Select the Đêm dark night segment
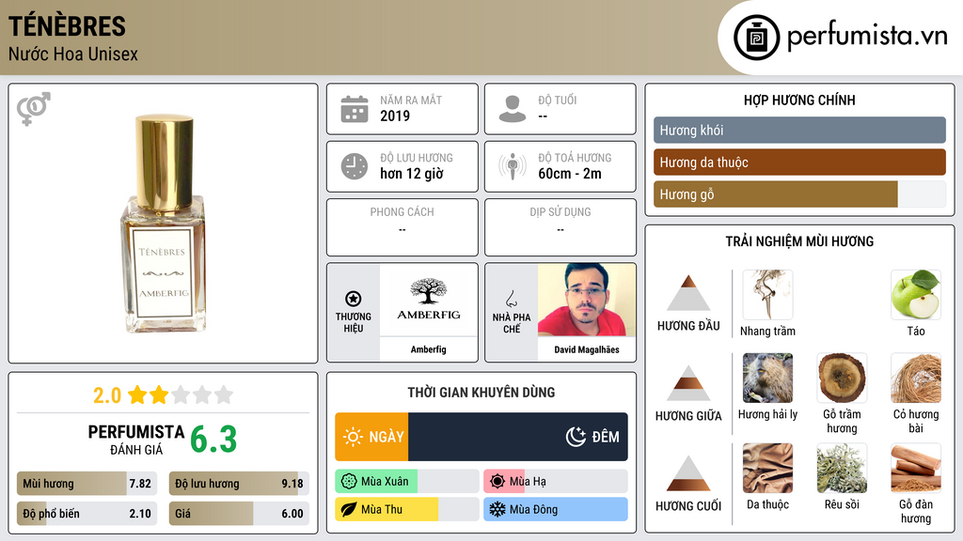The image size is (963, 541). 518,437
